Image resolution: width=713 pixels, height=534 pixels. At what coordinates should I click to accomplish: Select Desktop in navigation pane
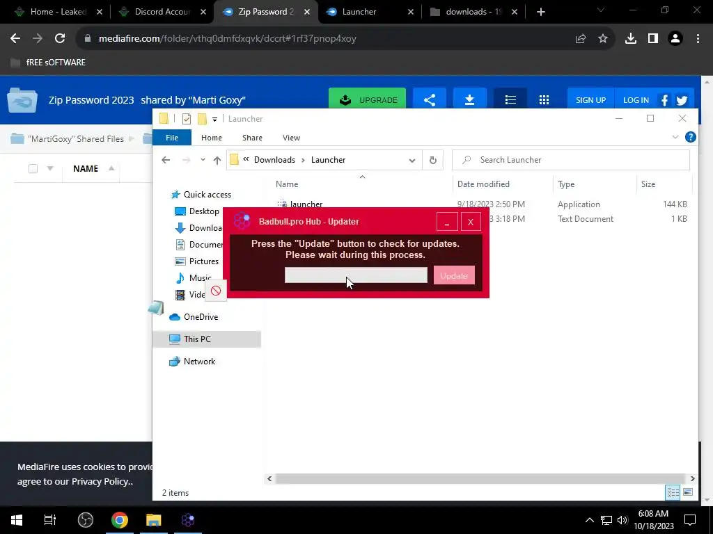(204, 211)
